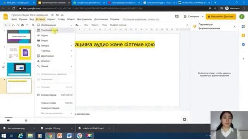Select slide 2 thumbnail
Image resolution: width=248 pixels, height=139 pixels.
pyautogui.click(x=19, y=53)
